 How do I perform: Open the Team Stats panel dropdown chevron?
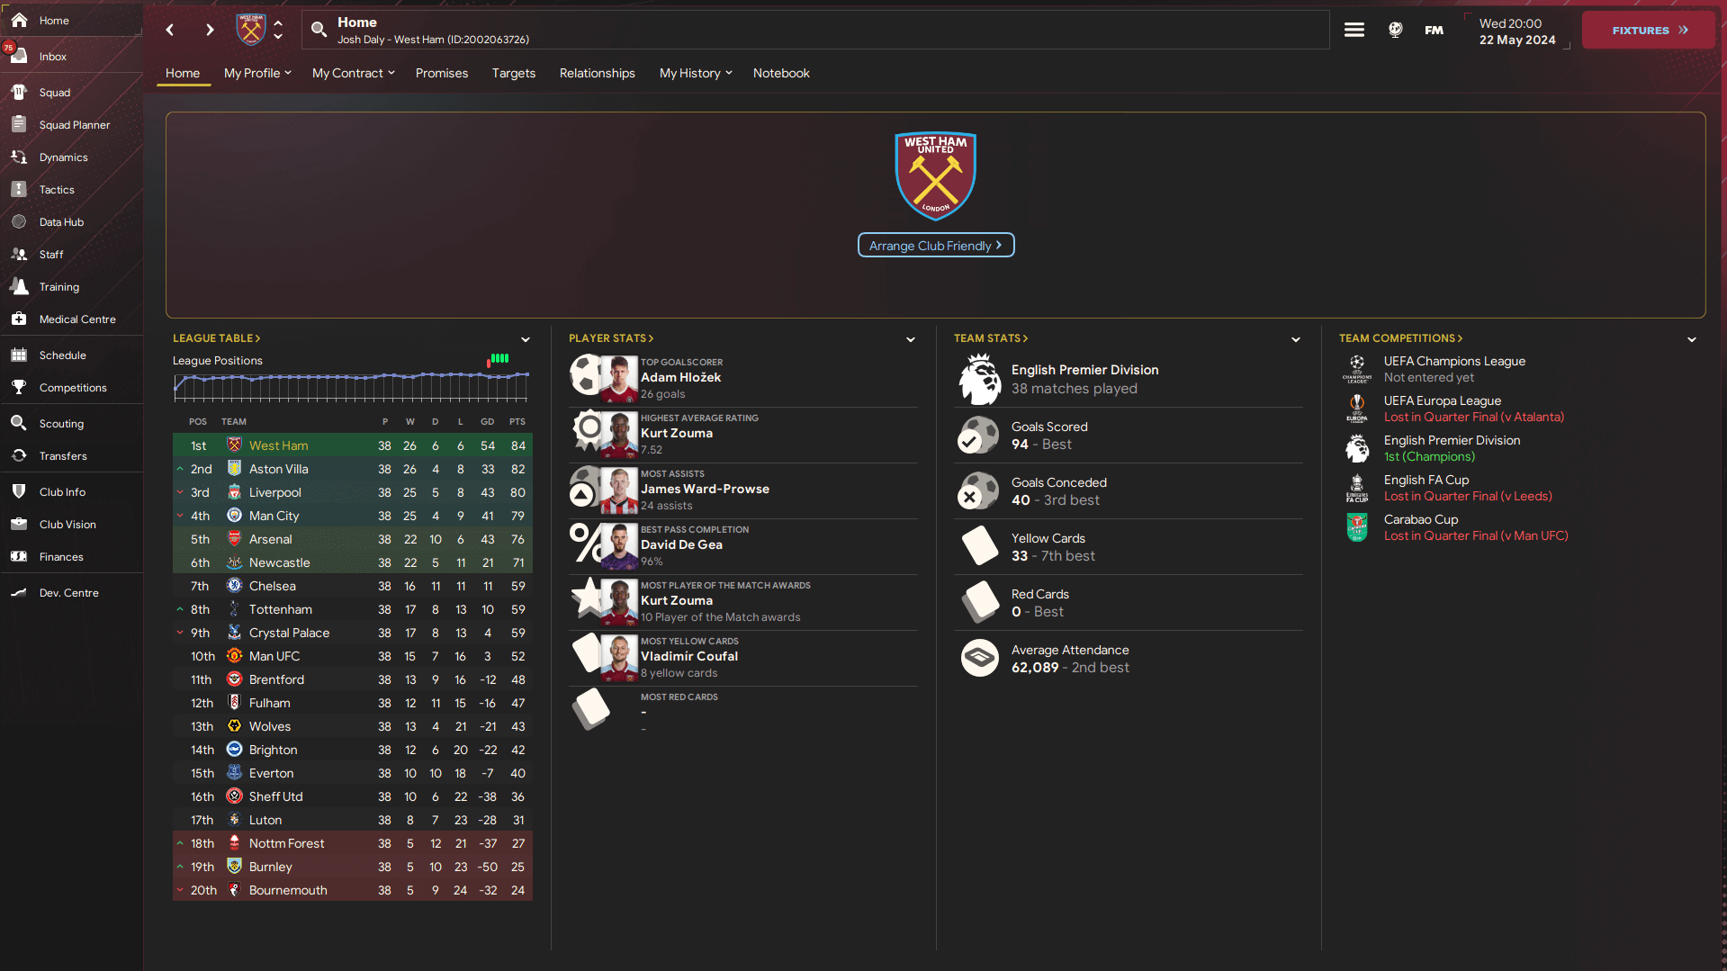pyautogui.click(x=1296, y=339)
